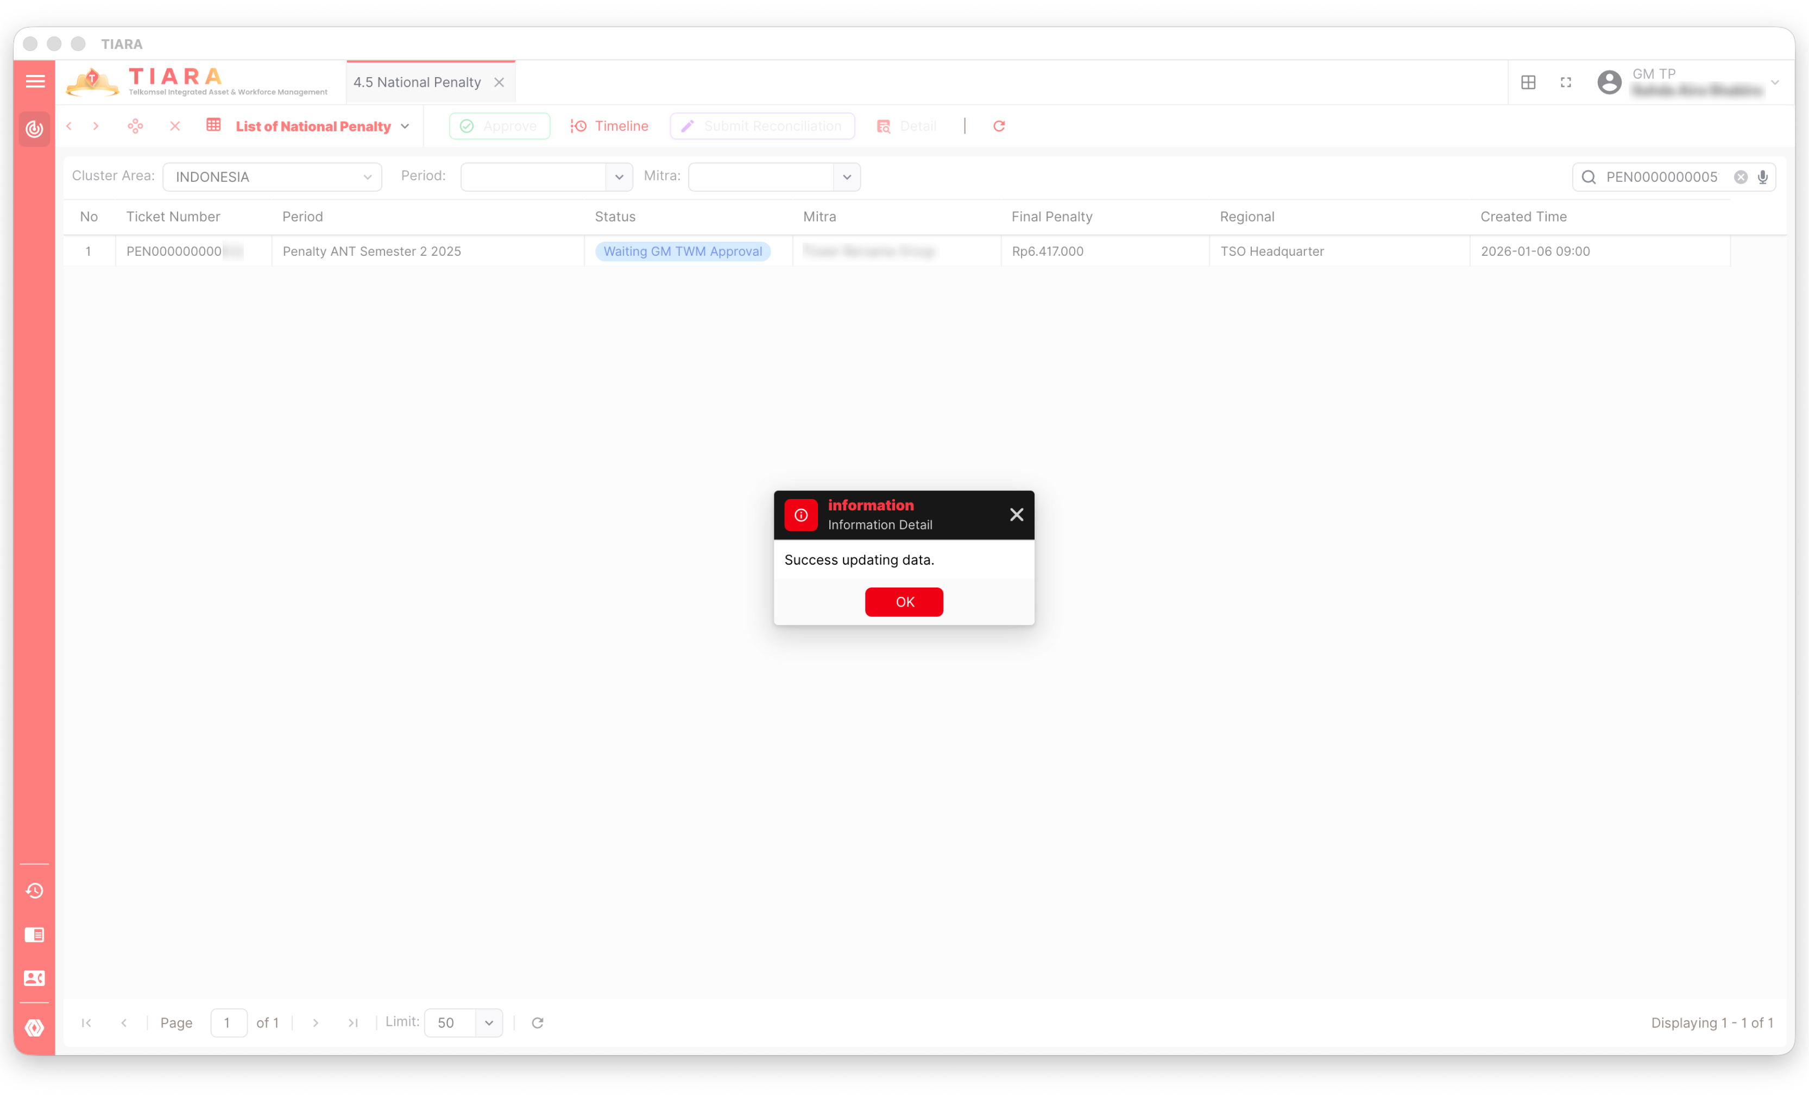Screen dimensions: 1809x1099
Task: Switch to the 4.5 National Penalty tab
Action: 417,82
